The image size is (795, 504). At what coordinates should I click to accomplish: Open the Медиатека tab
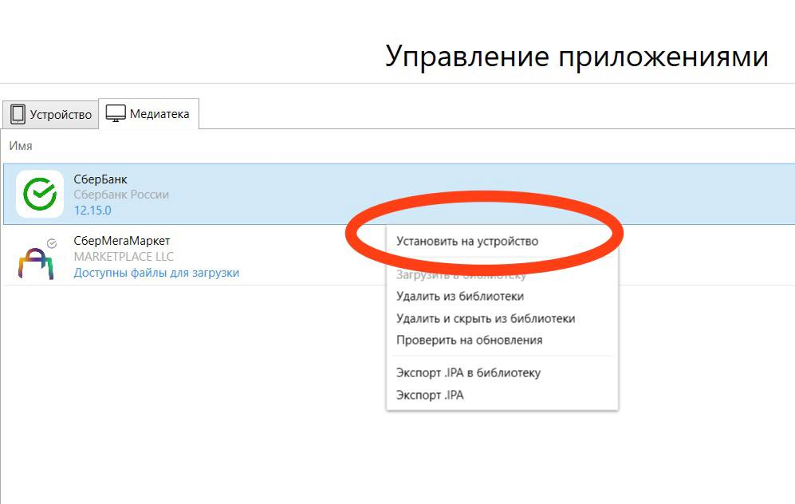point(148,113)
